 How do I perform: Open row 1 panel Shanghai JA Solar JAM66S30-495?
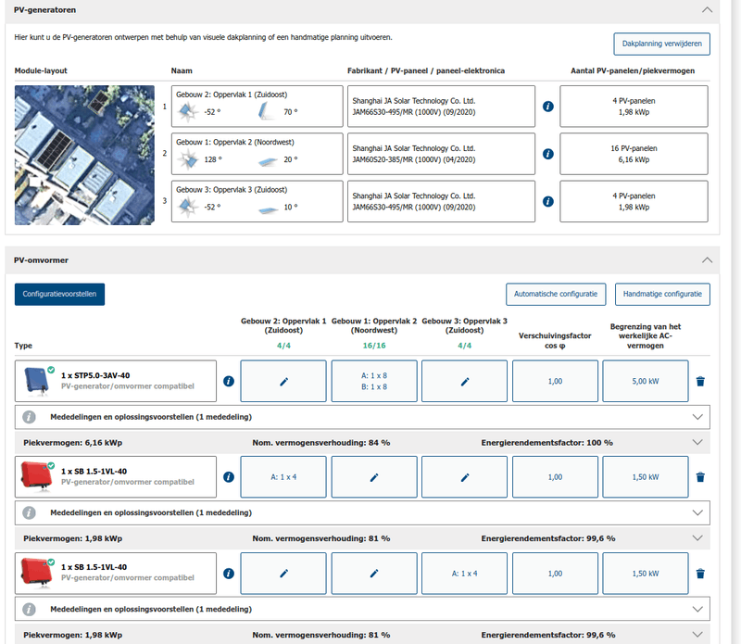(x=442, y=107)
